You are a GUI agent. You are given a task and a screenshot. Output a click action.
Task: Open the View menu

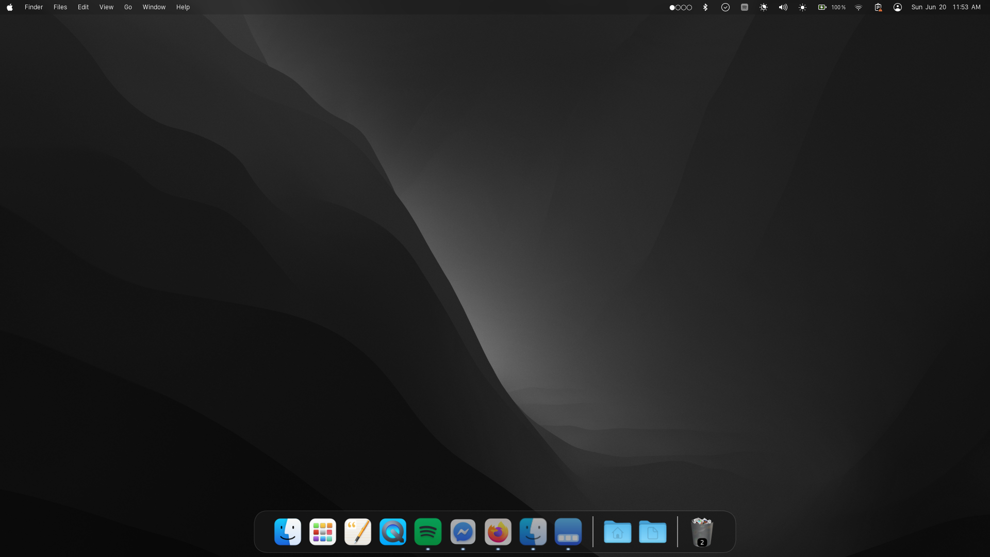[106, 7]
